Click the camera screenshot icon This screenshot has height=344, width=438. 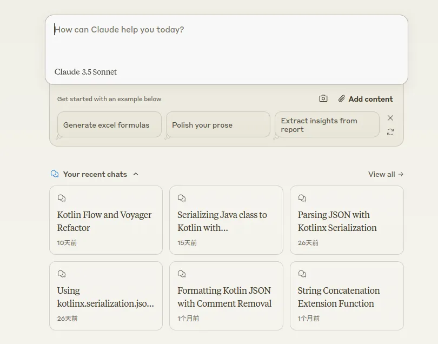(x=323, y=98)
